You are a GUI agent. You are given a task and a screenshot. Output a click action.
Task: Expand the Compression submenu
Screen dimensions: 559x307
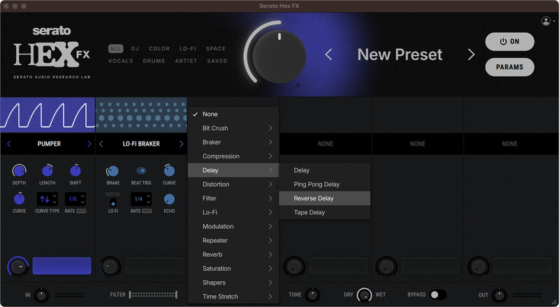click(x=233, y=156)
